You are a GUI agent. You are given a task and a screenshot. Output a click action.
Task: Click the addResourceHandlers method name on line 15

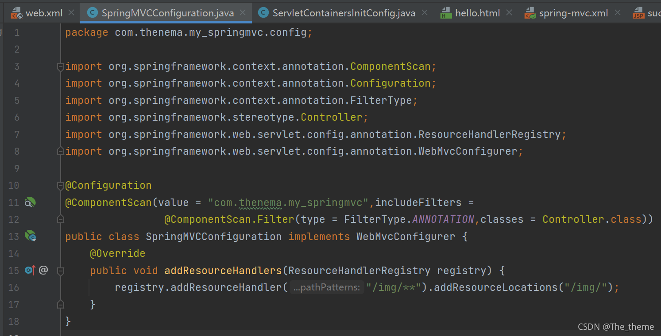click(223, 270)
